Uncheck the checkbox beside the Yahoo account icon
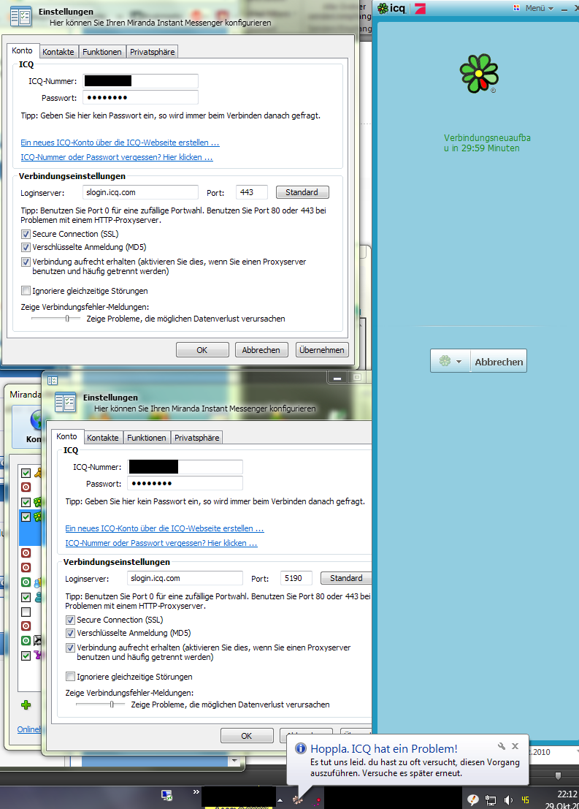The height and width of the screenshot is (809, 579). [x=26, y=656]
